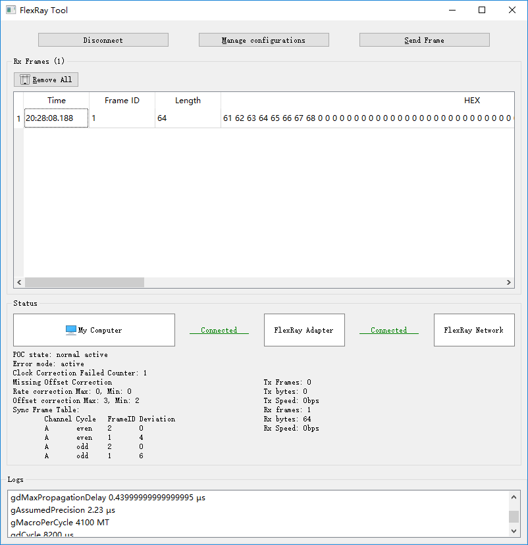Select the 20:28:08.188 time cell
Viewport: 528px width, 545px height.
click(56, 118)
